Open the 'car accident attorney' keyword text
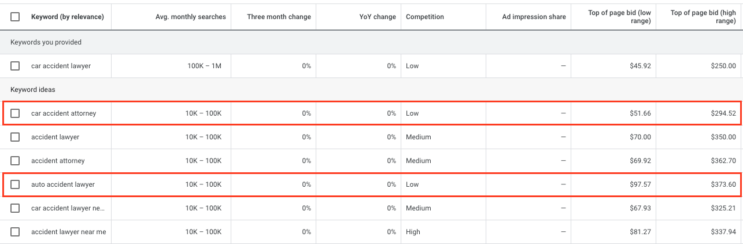743x244 pixels. click(x=64, y=113)
